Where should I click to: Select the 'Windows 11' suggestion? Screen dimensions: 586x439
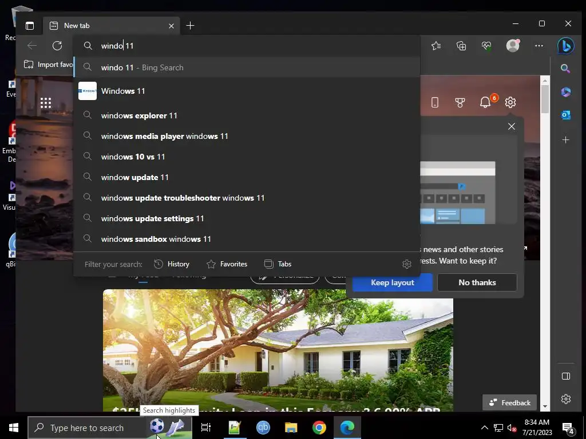pyautogui.click(x=247, y=91)
